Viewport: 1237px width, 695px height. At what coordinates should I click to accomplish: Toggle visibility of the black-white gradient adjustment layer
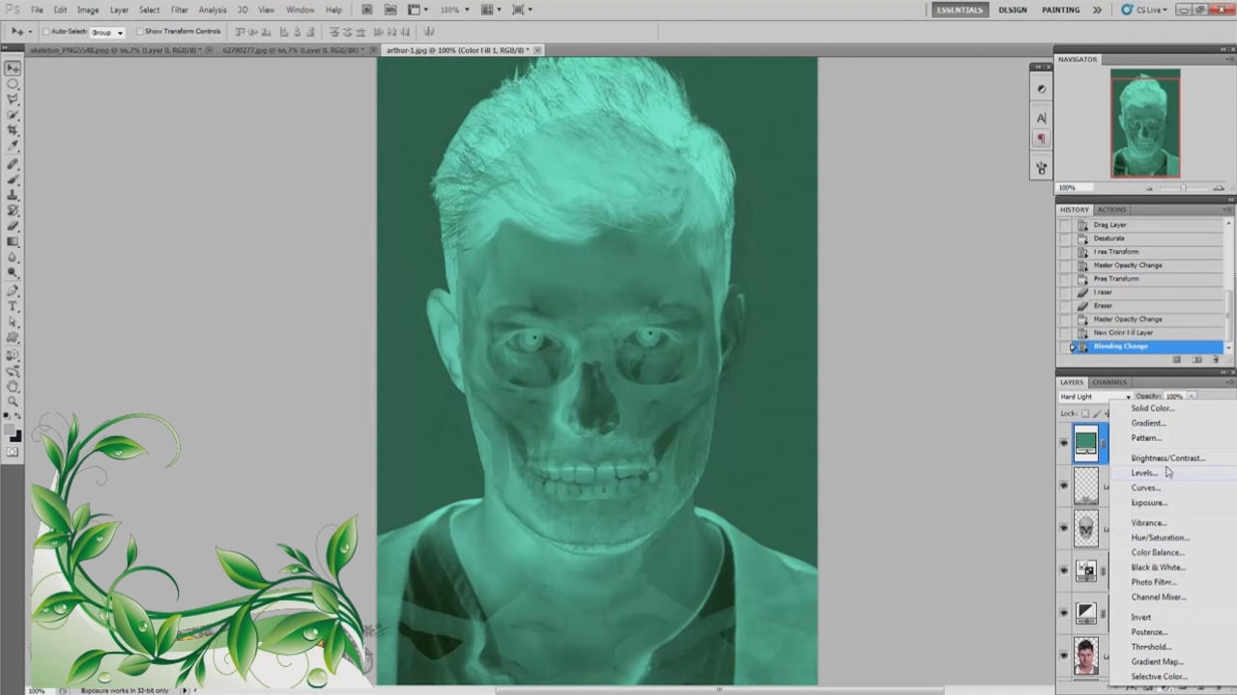click(x=1064, y=612)
